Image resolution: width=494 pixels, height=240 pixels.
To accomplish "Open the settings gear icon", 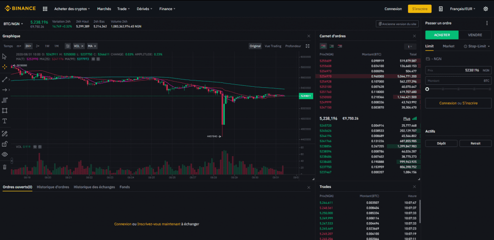I will pos(485,9).
